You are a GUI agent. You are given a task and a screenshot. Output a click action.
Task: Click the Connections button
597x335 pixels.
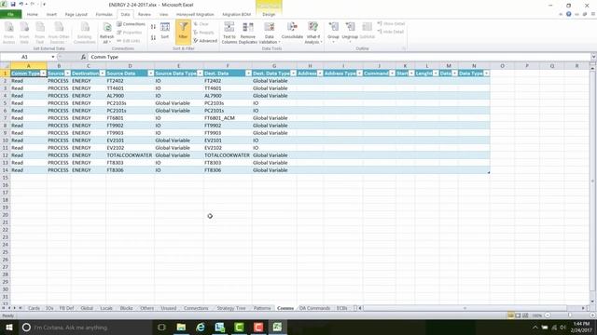click(131, 24)
